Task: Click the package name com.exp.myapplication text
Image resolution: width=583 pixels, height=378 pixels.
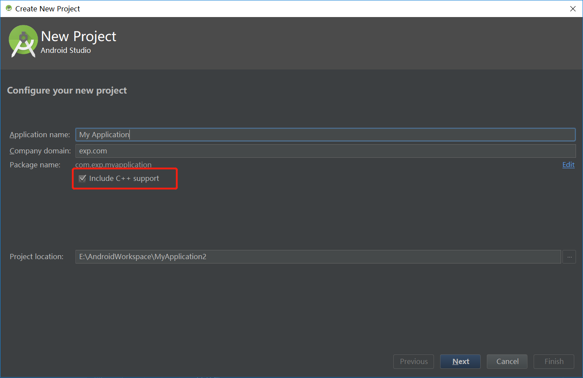Action: pos(114,165)
